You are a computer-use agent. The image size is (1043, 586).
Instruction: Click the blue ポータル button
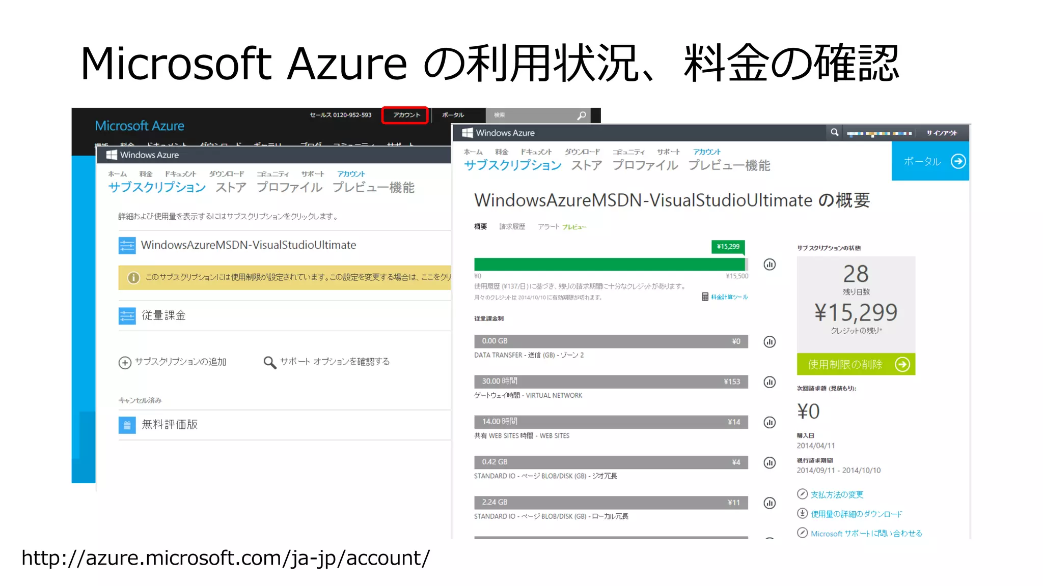[x=930, y=161]
